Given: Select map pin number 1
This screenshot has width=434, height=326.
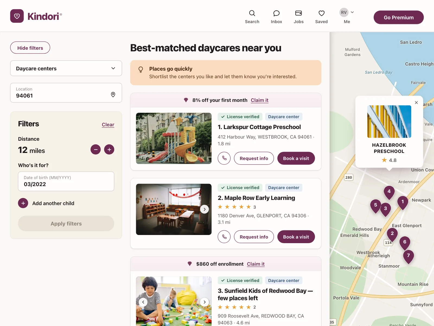Looking at the screenshot, I should click(403, 203).
